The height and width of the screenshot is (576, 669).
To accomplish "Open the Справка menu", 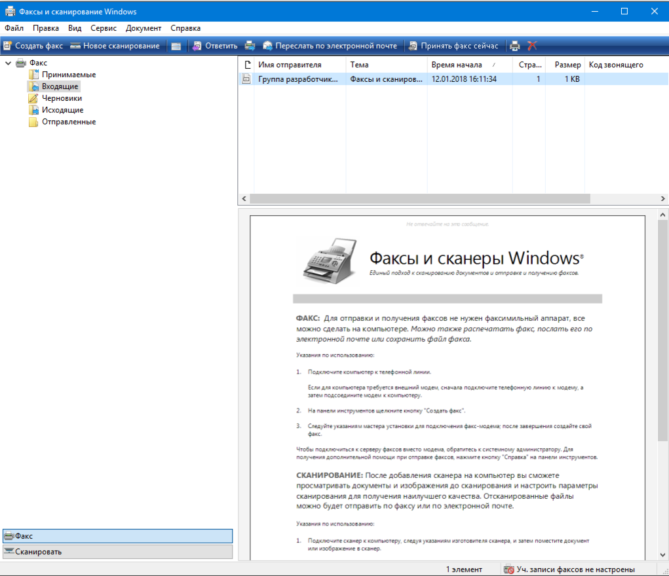I will click(185, 28).
